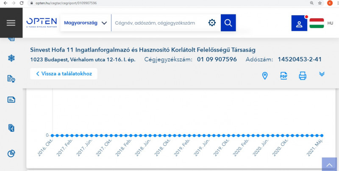The image size is (339, 171).
Task: Go back via Vissza a találatokhoz
Action: (64, 74)
